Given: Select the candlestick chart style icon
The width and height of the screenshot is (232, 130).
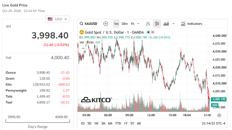Looking at the screenshot, I should pyautogui.click(x=157, y=24).
